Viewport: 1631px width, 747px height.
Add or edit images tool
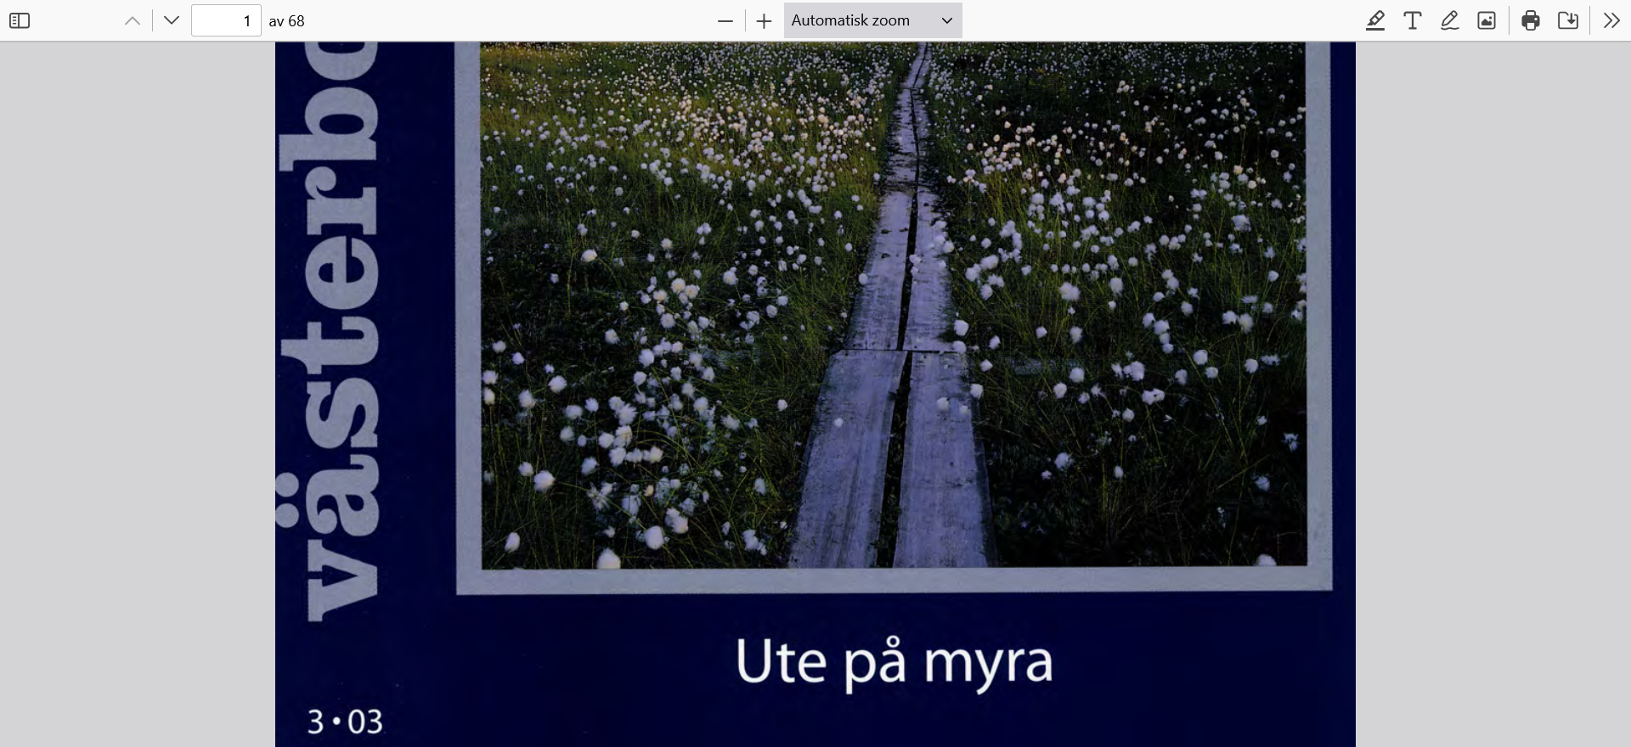[x=1487, y=20]
